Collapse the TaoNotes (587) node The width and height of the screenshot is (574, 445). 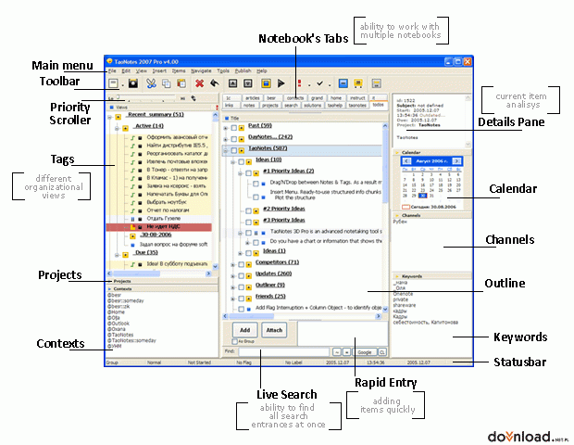(226, 151)
